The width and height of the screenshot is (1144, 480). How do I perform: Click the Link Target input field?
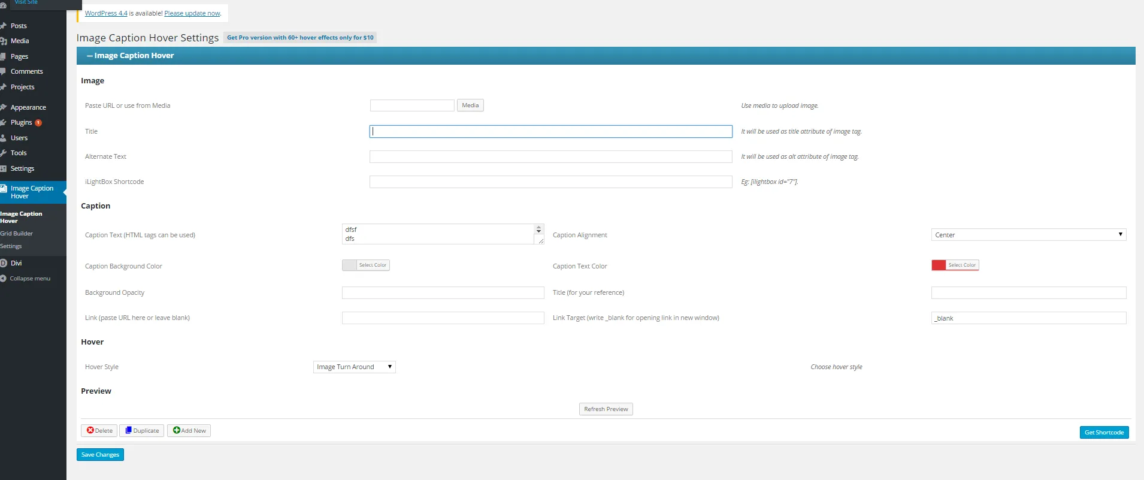(x=1028, y=318)
